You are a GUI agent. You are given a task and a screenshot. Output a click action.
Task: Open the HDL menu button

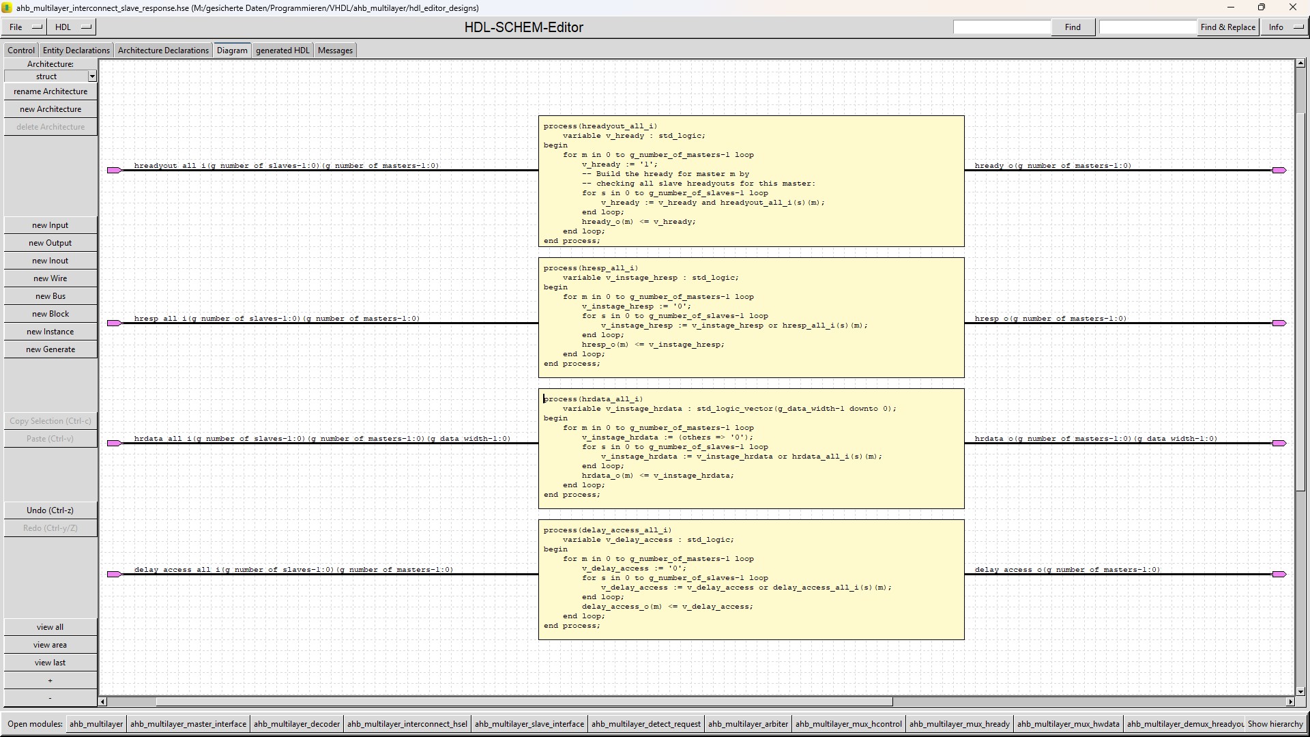[x=72, y=27]
